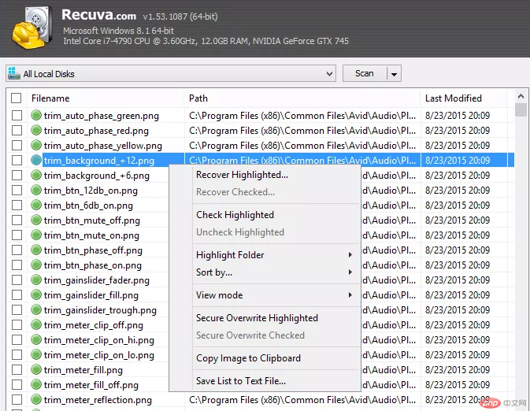Click green status circle for trim_gainslider_fill.png
The height and width of the screenshot is (411, 530).
pyautogui.click(x=36, y=294)
